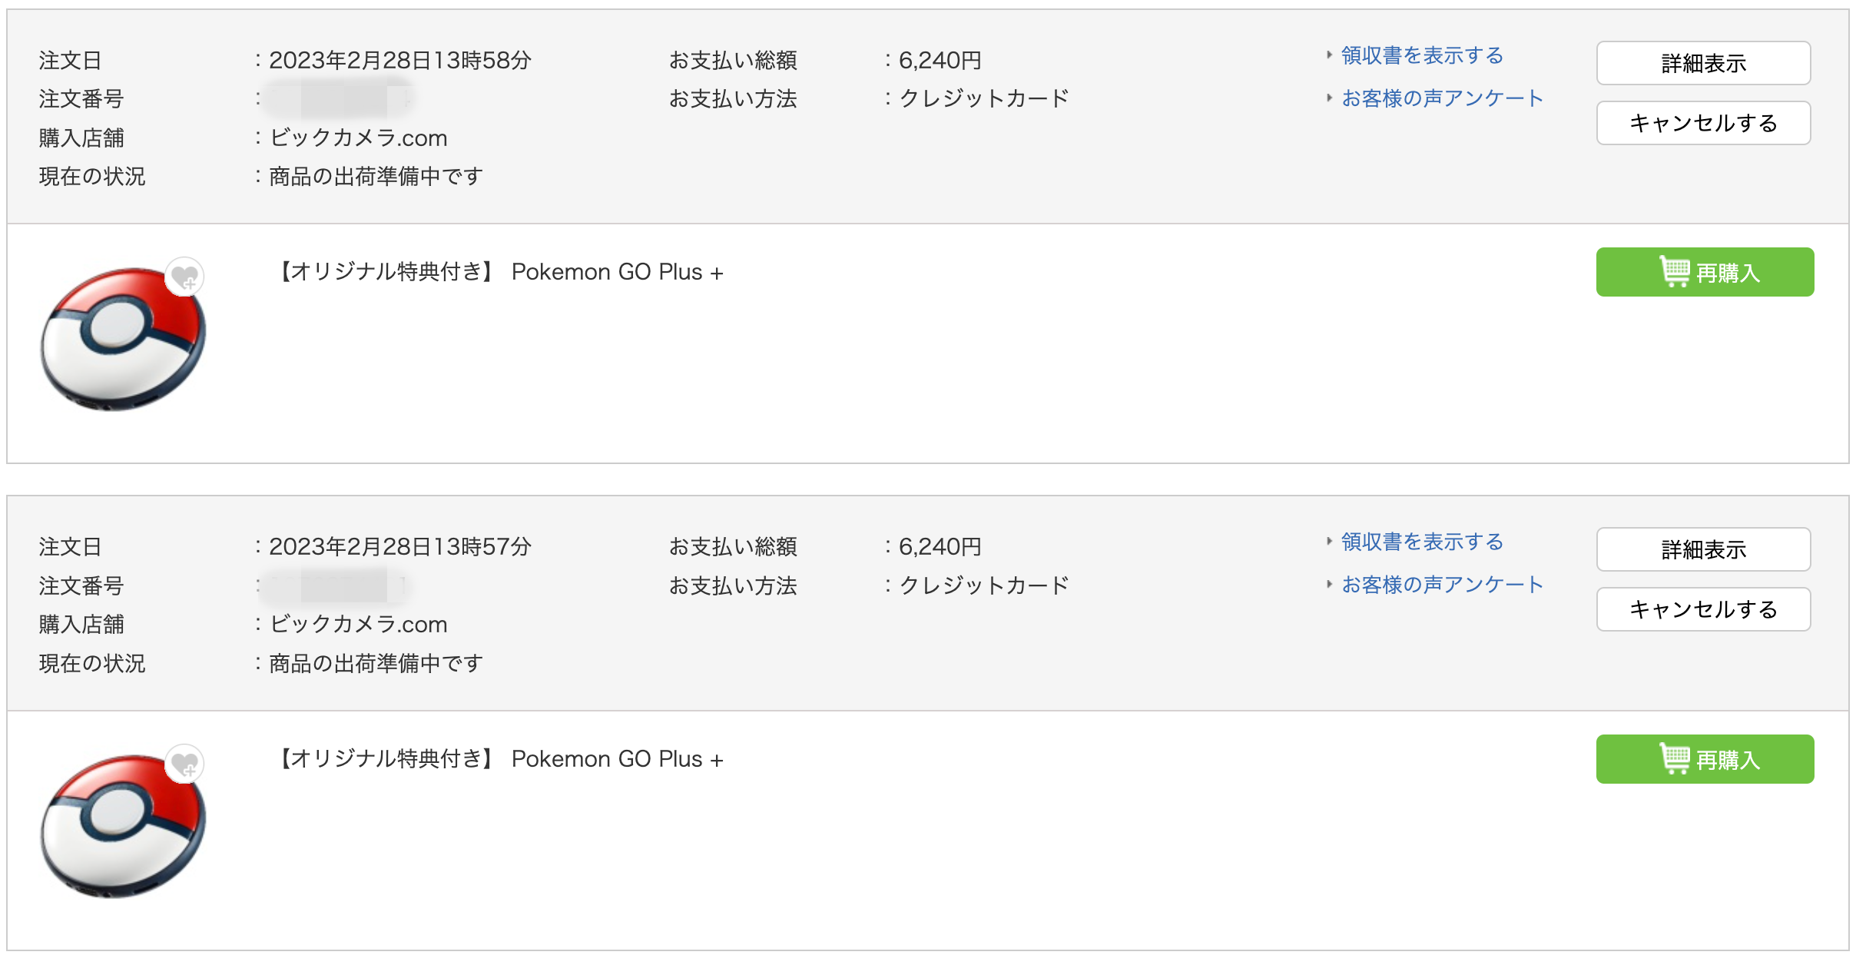Click arrow bullet beside first お客様の声アンケート

[x=1329, y=98]
